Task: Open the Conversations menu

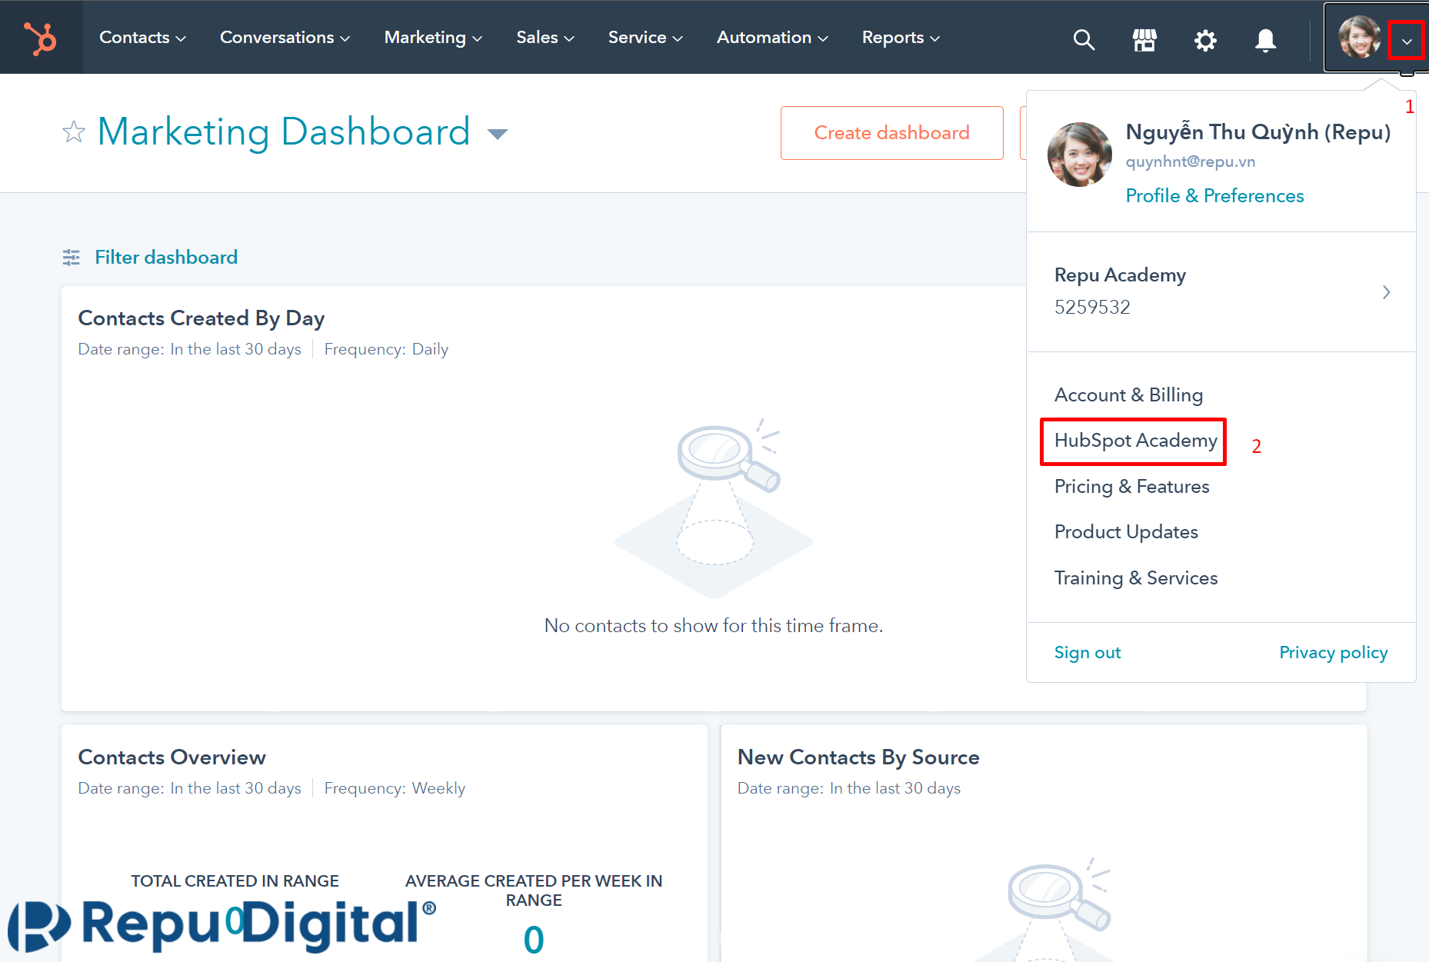Action: (x=285, y=37)
